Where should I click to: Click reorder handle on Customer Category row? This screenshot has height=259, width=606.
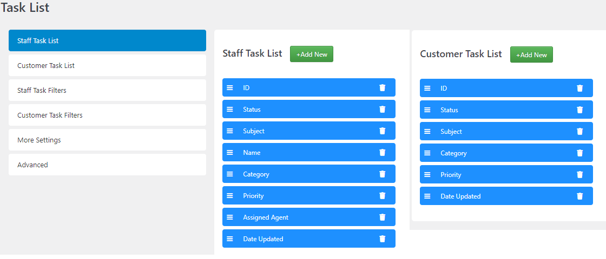(427, 153)
